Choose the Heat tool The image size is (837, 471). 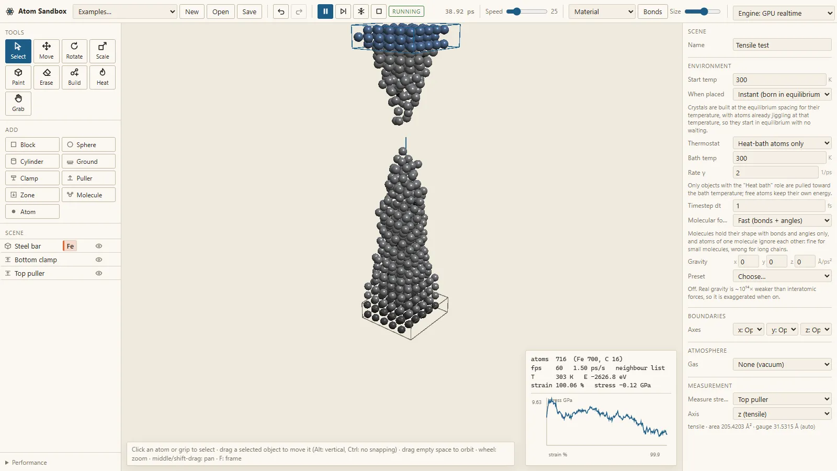(x=103, y=77)
